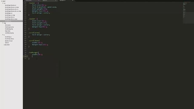The image size is (194, 109).
Task: Click the text-transform: uppercase line
Action: pyautogui.click(x=44, y=7)
